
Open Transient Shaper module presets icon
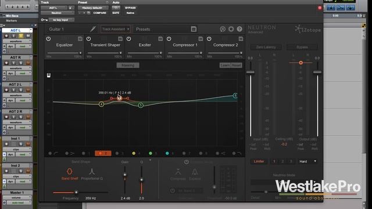(x=120, y=39)
